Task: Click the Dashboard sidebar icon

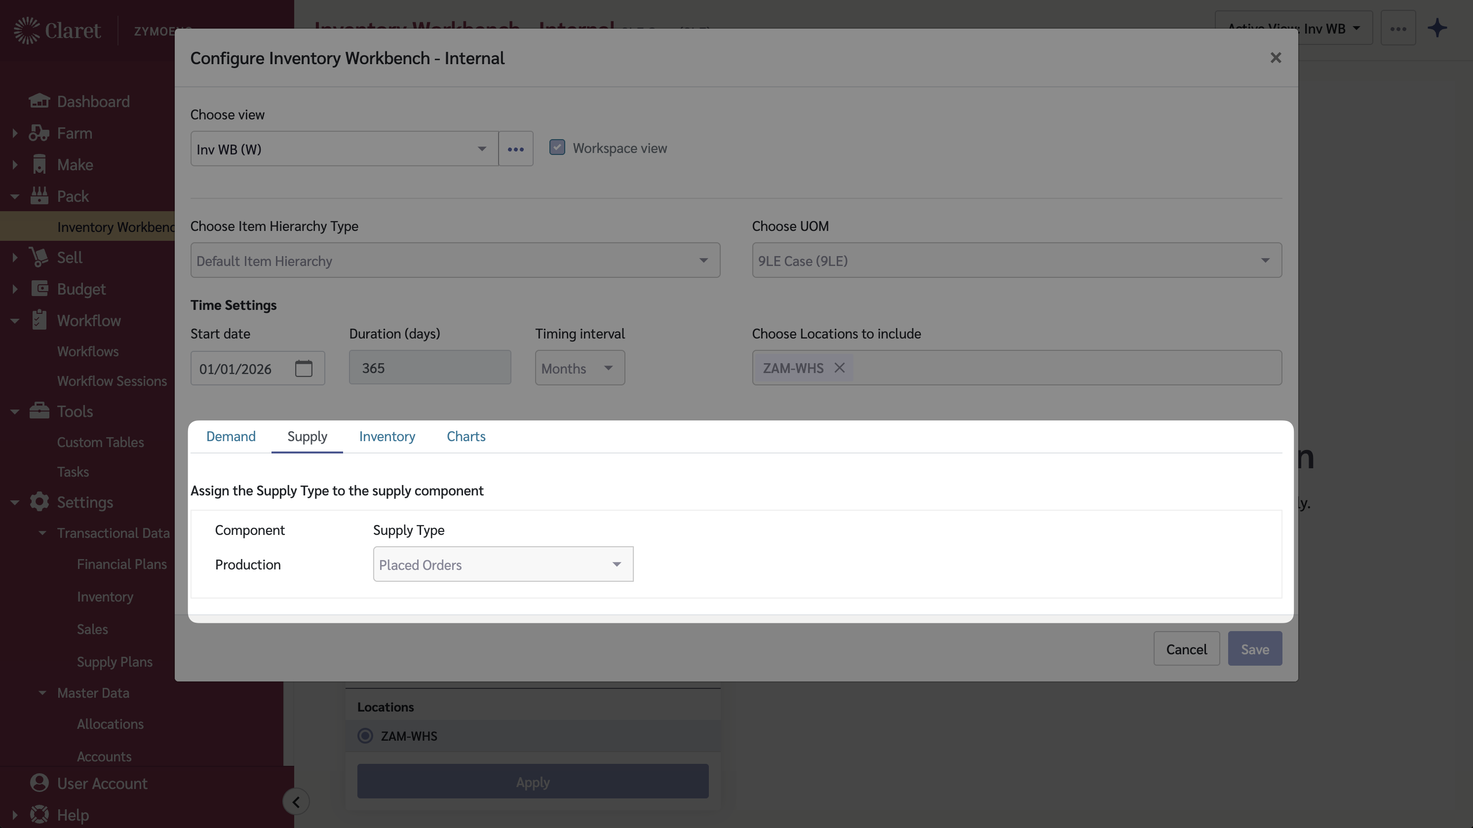Action: pyautogui.click(x=39, y=101)
